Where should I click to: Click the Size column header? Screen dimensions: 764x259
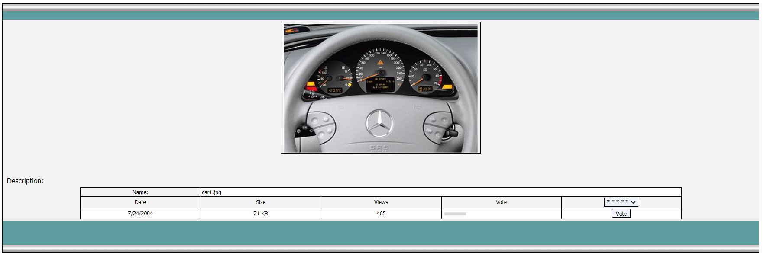[x=261, y=202]
